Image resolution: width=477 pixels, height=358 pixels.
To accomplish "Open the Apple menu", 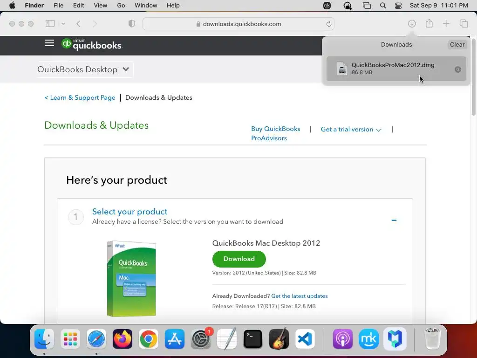I will click(12, 6).
